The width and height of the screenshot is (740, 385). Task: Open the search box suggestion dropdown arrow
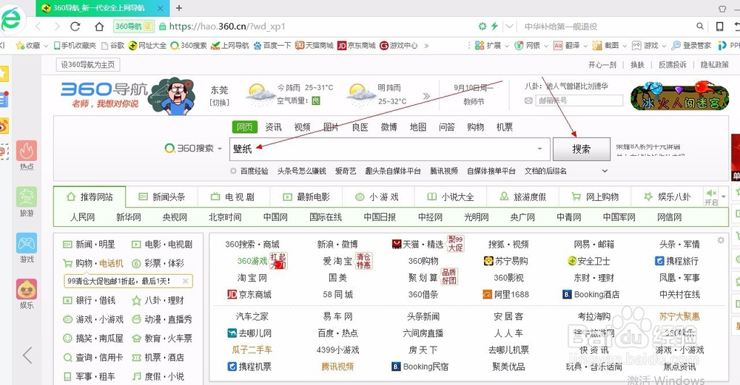pyautogui.click(x=540, y=149)
